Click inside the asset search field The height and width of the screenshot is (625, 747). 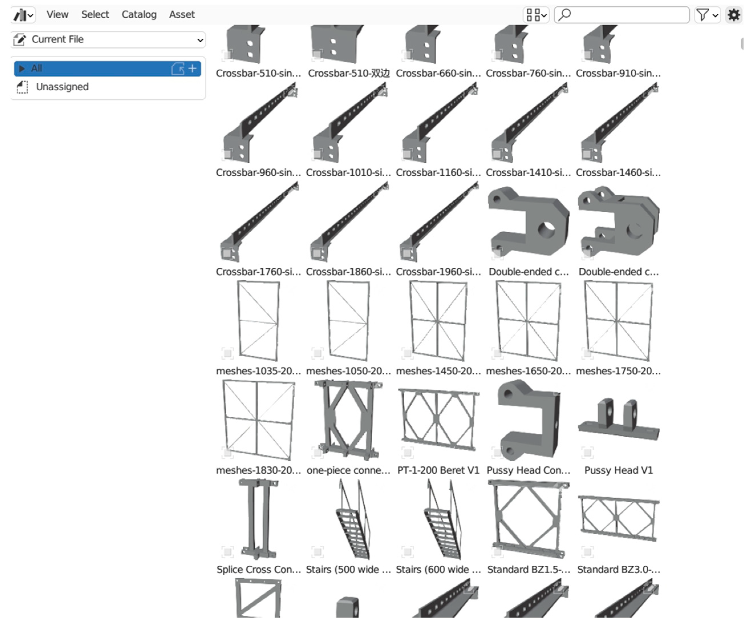[626, 15]
